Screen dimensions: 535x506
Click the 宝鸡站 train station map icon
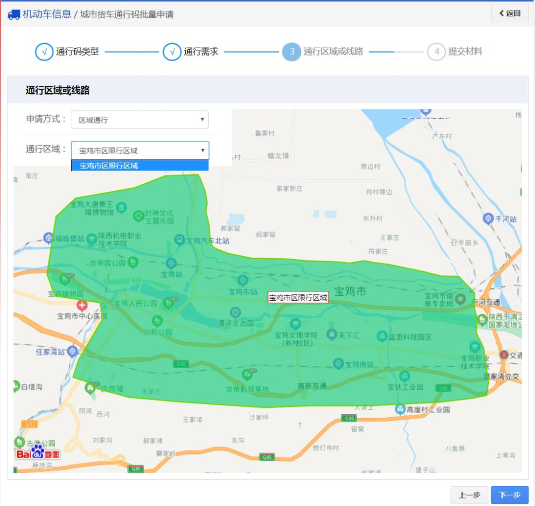click(171, 263)
